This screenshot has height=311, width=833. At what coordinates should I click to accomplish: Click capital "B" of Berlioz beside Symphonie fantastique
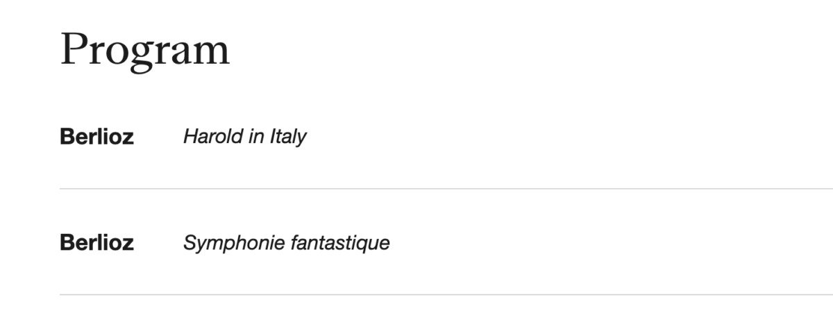[67, 243]
